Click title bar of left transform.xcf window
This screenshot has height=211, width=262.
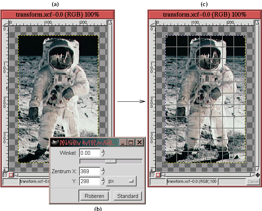click(57, 14)
